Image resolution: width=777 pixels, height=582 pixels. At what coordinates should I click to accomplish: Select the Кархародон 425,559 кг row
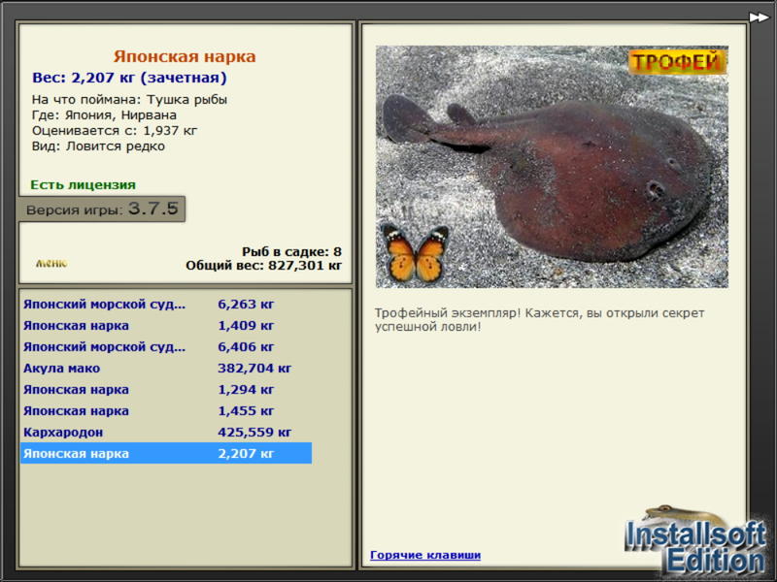point(166,432)
